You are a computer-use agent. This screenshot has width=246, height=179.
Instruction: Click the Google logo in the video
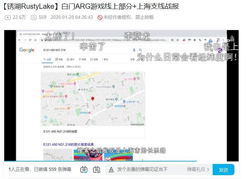[27, 50]
